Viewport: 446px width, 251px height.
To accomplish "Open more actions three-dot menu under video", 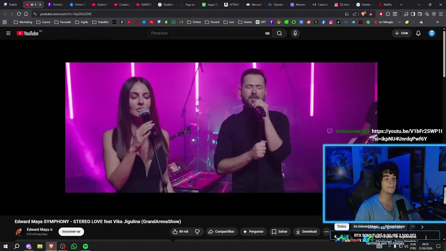I will [326, 231].
